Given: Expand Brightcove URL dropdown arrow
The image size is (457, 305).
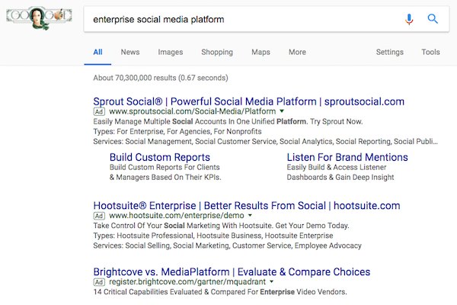Looking at the screenshot, I should click(x=272, y=282).
